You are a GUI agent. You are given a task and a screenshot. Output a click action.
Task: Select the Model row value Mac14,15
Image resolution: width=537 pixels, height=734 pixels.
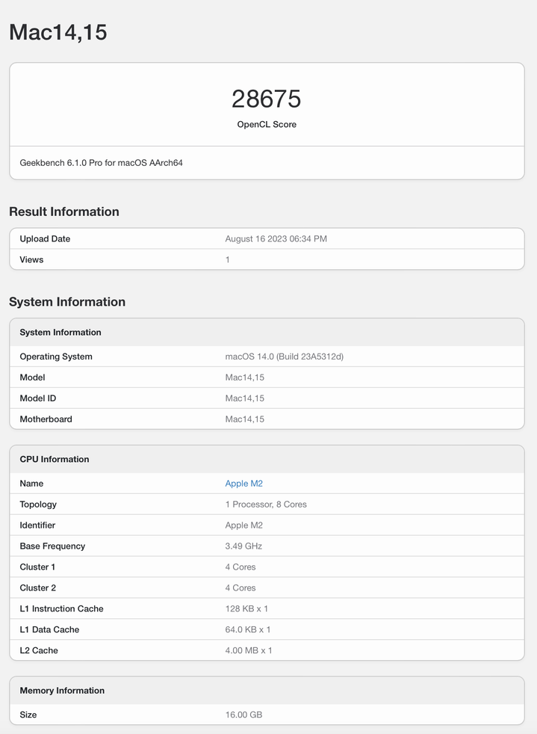point(245,377)
